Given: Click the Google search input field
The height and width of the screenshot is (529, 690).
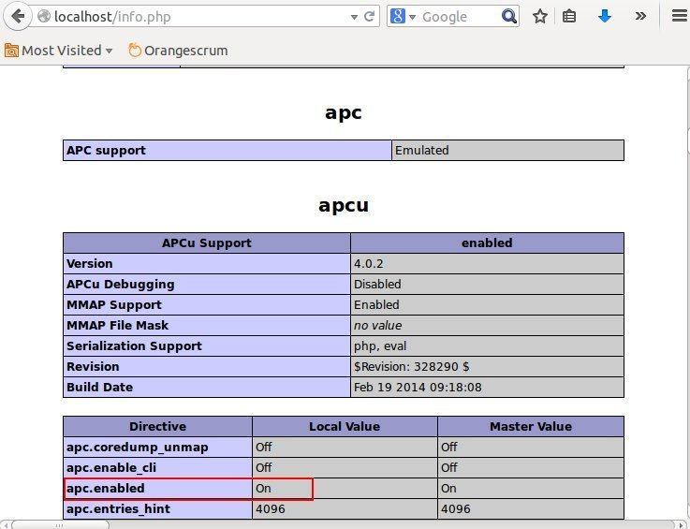Looking at the screenshot, I should [459, 17].
